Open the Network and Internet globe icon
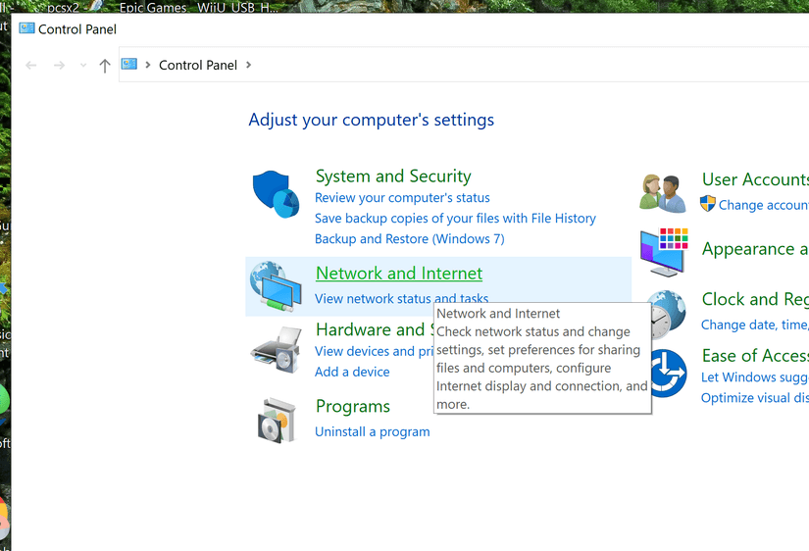The height and width of the screenshot is (551, 809). (276, 286)
